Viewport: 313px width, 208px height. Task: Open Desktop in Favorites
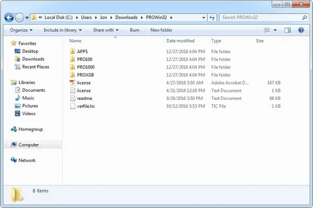pyautogui.click(x=30, y=51)
